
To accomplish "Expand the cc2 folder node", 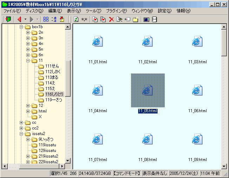I will click(x=21, y=128).
